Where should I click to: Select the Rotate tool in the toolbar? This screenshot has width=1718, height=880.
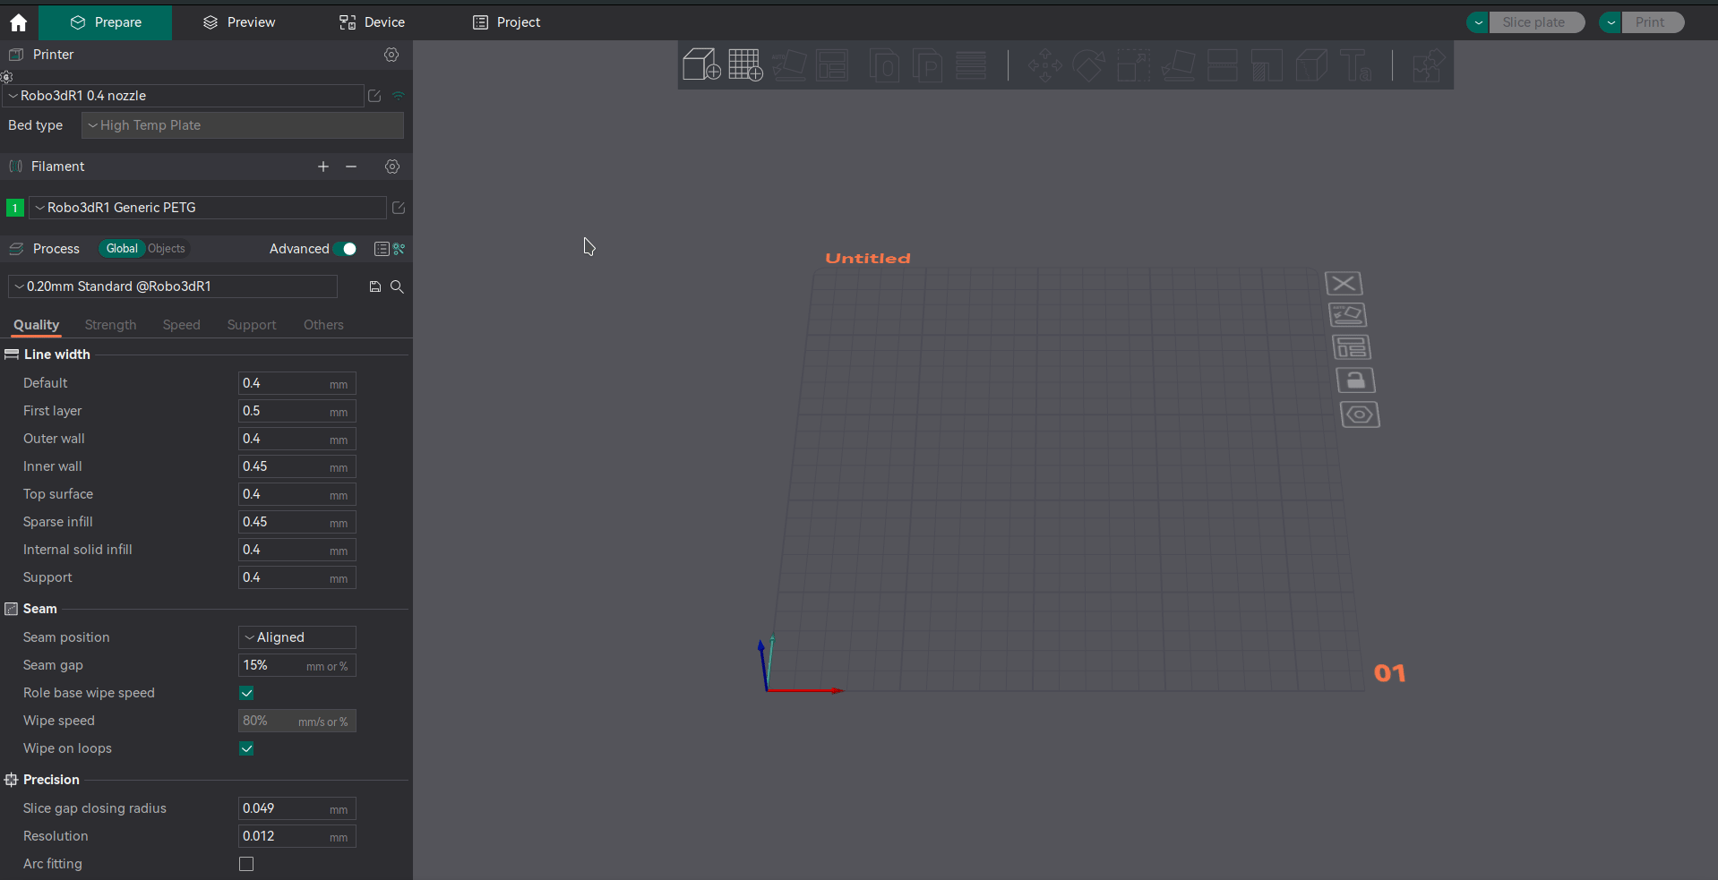(1088, 64)
